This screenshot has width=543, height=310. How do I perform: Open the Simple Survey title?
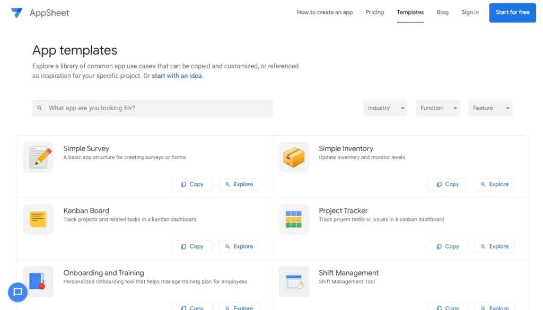86,148
